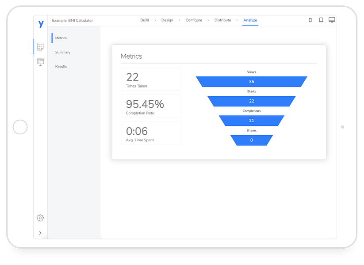Open Results in the side menu
364x265 pixels.
pyautogui.click(x=61, y=66)
